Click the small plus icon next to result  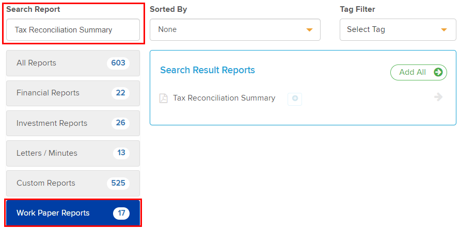(x=295, y=98)
